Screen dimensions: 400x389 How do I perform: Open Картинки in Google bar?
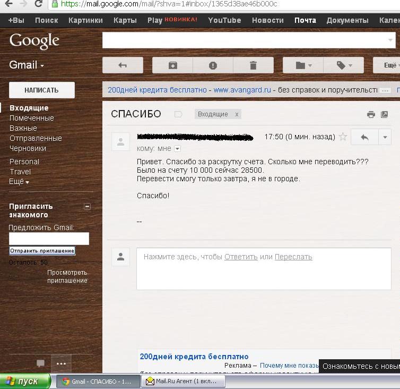(x=85, y=20)
